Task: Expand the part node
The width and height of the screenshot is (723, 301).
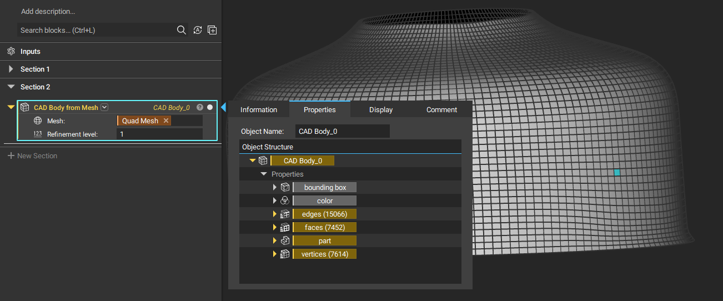Action: [x=274, y=240]
